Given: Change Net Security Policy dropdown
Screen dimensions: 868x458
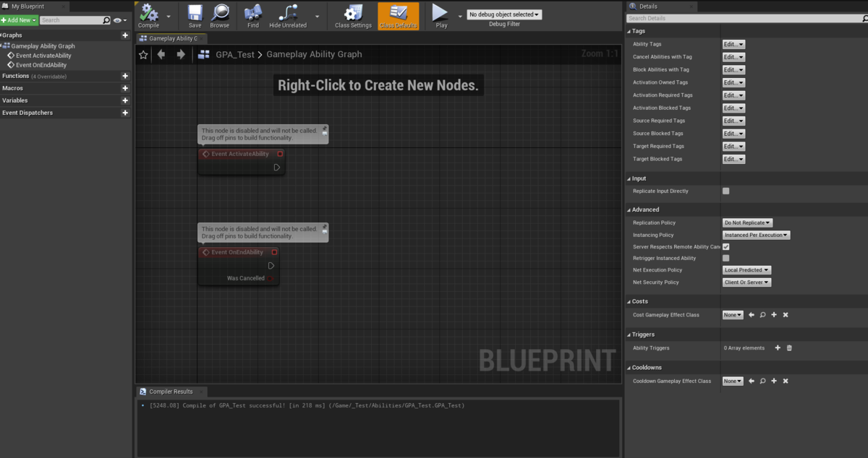Looking at the screenshot, I should click(x=746, y=282).
